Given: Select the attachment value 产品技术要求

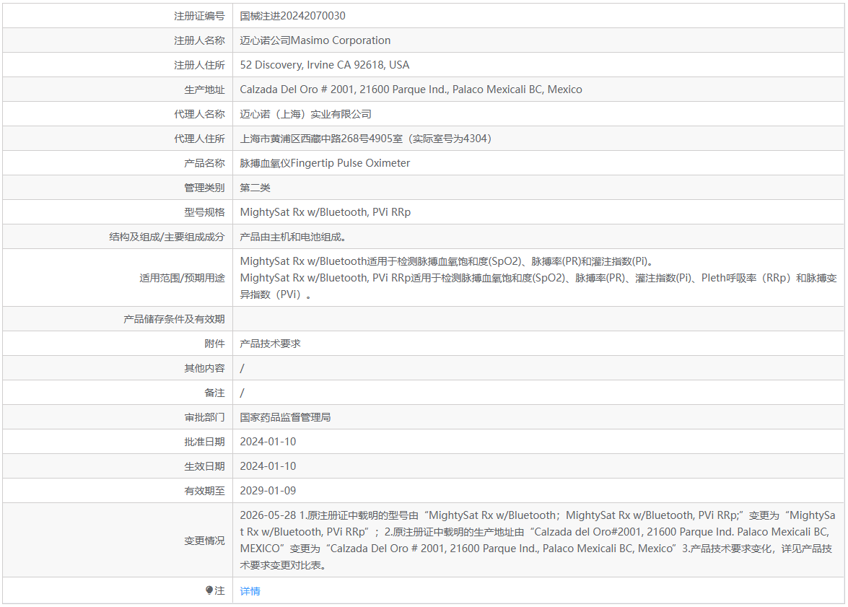Looking at the screenshot, I should 271,344.
